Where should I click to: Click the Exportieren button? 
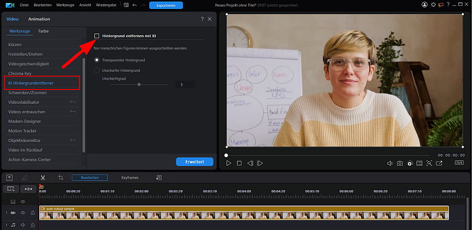pyautogui.click(x=166, y=5)
